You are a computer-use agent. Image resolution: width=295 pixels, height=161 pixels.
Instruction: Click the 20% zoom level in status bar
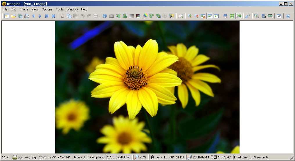(141, 157)
